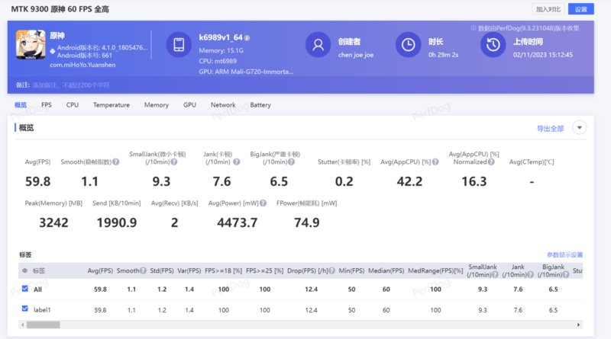Screen dimensions: 611x339
Task: Collapse the overview section with chevron
Action: pyautogui.click(x=579, y=128)
